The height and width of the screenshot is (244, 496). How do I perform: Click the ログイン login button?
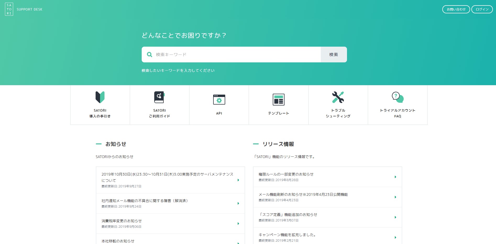point(482,9)
